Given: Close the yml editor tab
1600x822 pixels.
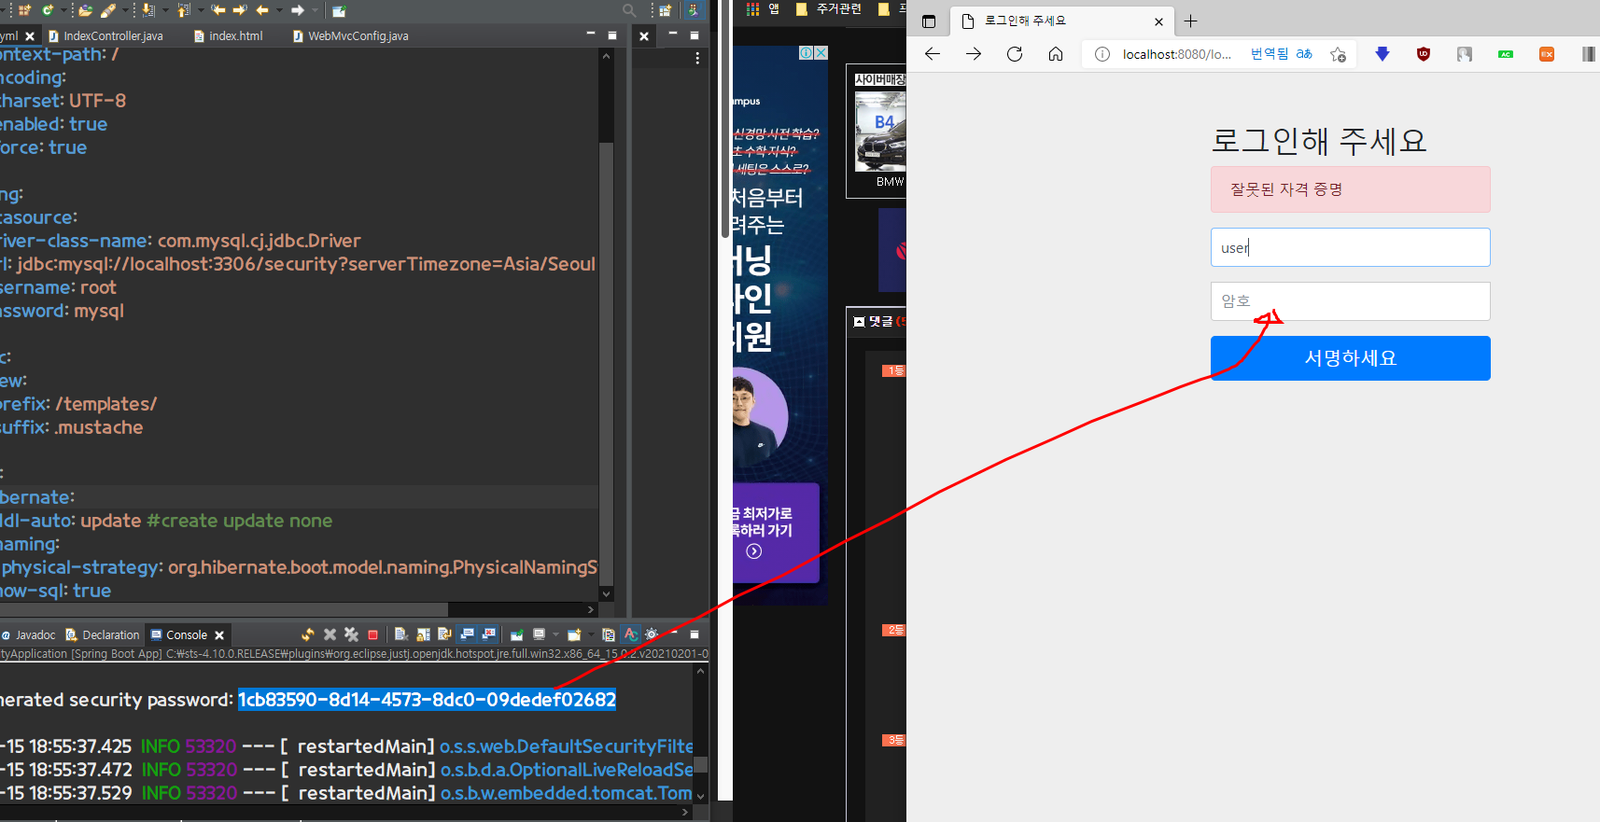Looking at the screenshot, I should 30,36.
